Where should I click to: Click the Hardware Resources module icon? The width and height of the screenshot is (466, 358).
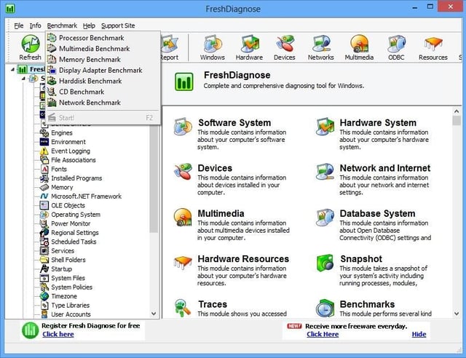(183, 263)
